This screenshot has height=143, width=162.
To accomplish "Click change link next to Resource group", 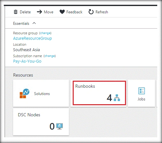I will 45,33.
